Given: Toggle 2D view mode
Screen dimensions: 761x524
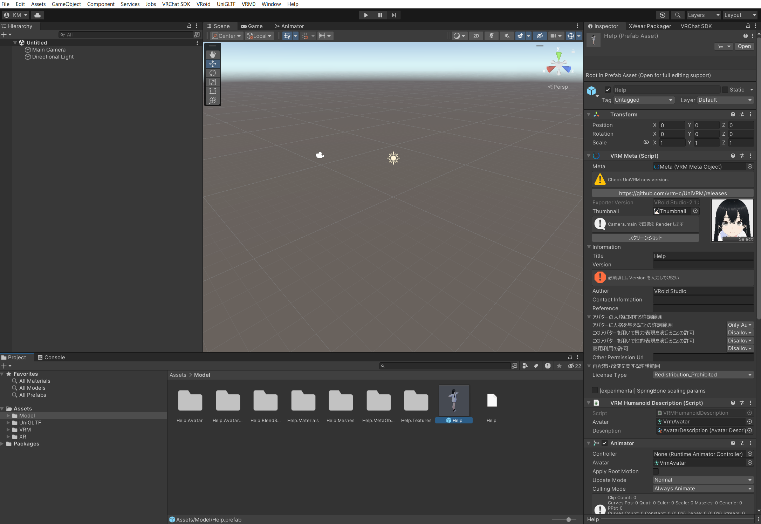Looking at the screenshot, I should pos(476,36).
